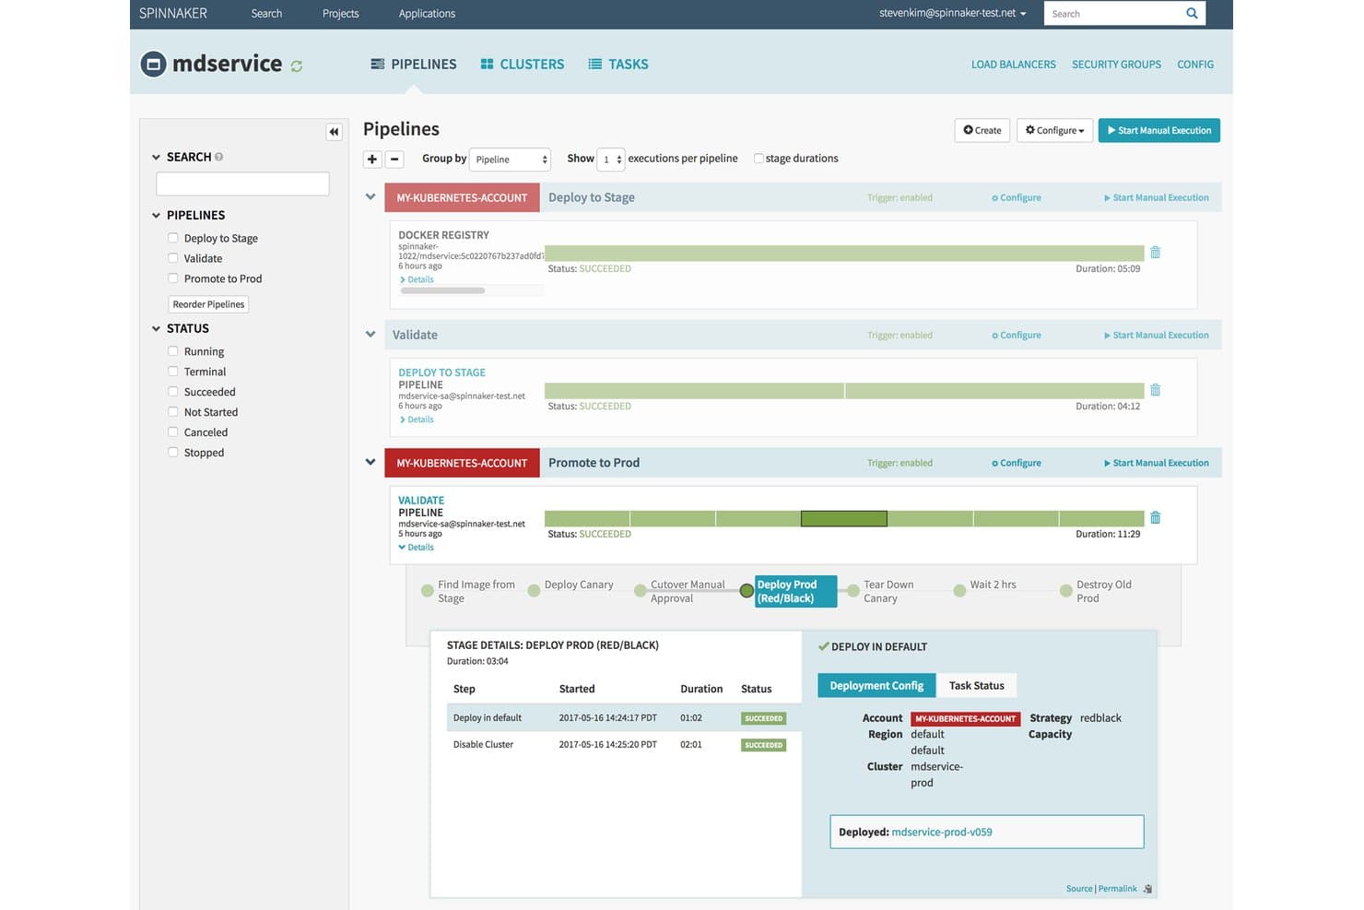Copy permalink with the clipboard icon
1364x910 pixels.
tap(1147, 889)
